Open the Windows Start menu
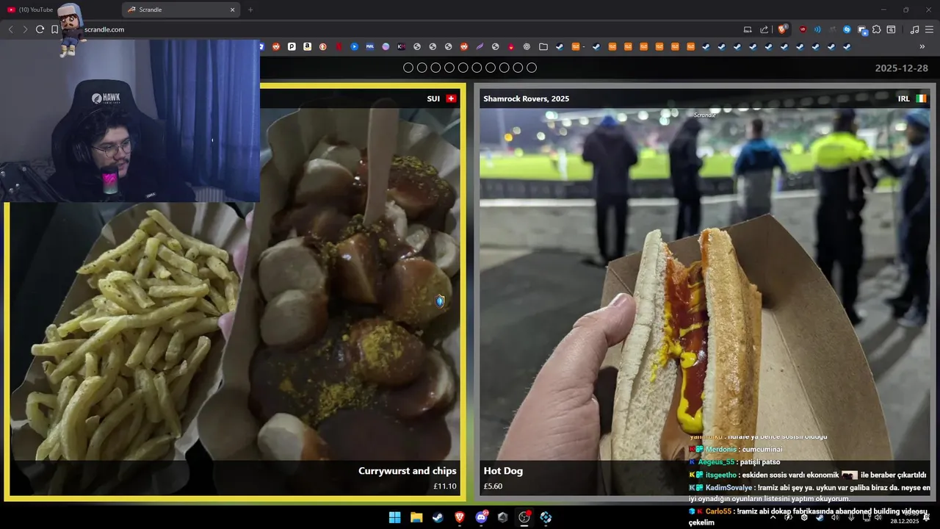The height and width of the screenshot is (529, 940). tap(394, 517)
